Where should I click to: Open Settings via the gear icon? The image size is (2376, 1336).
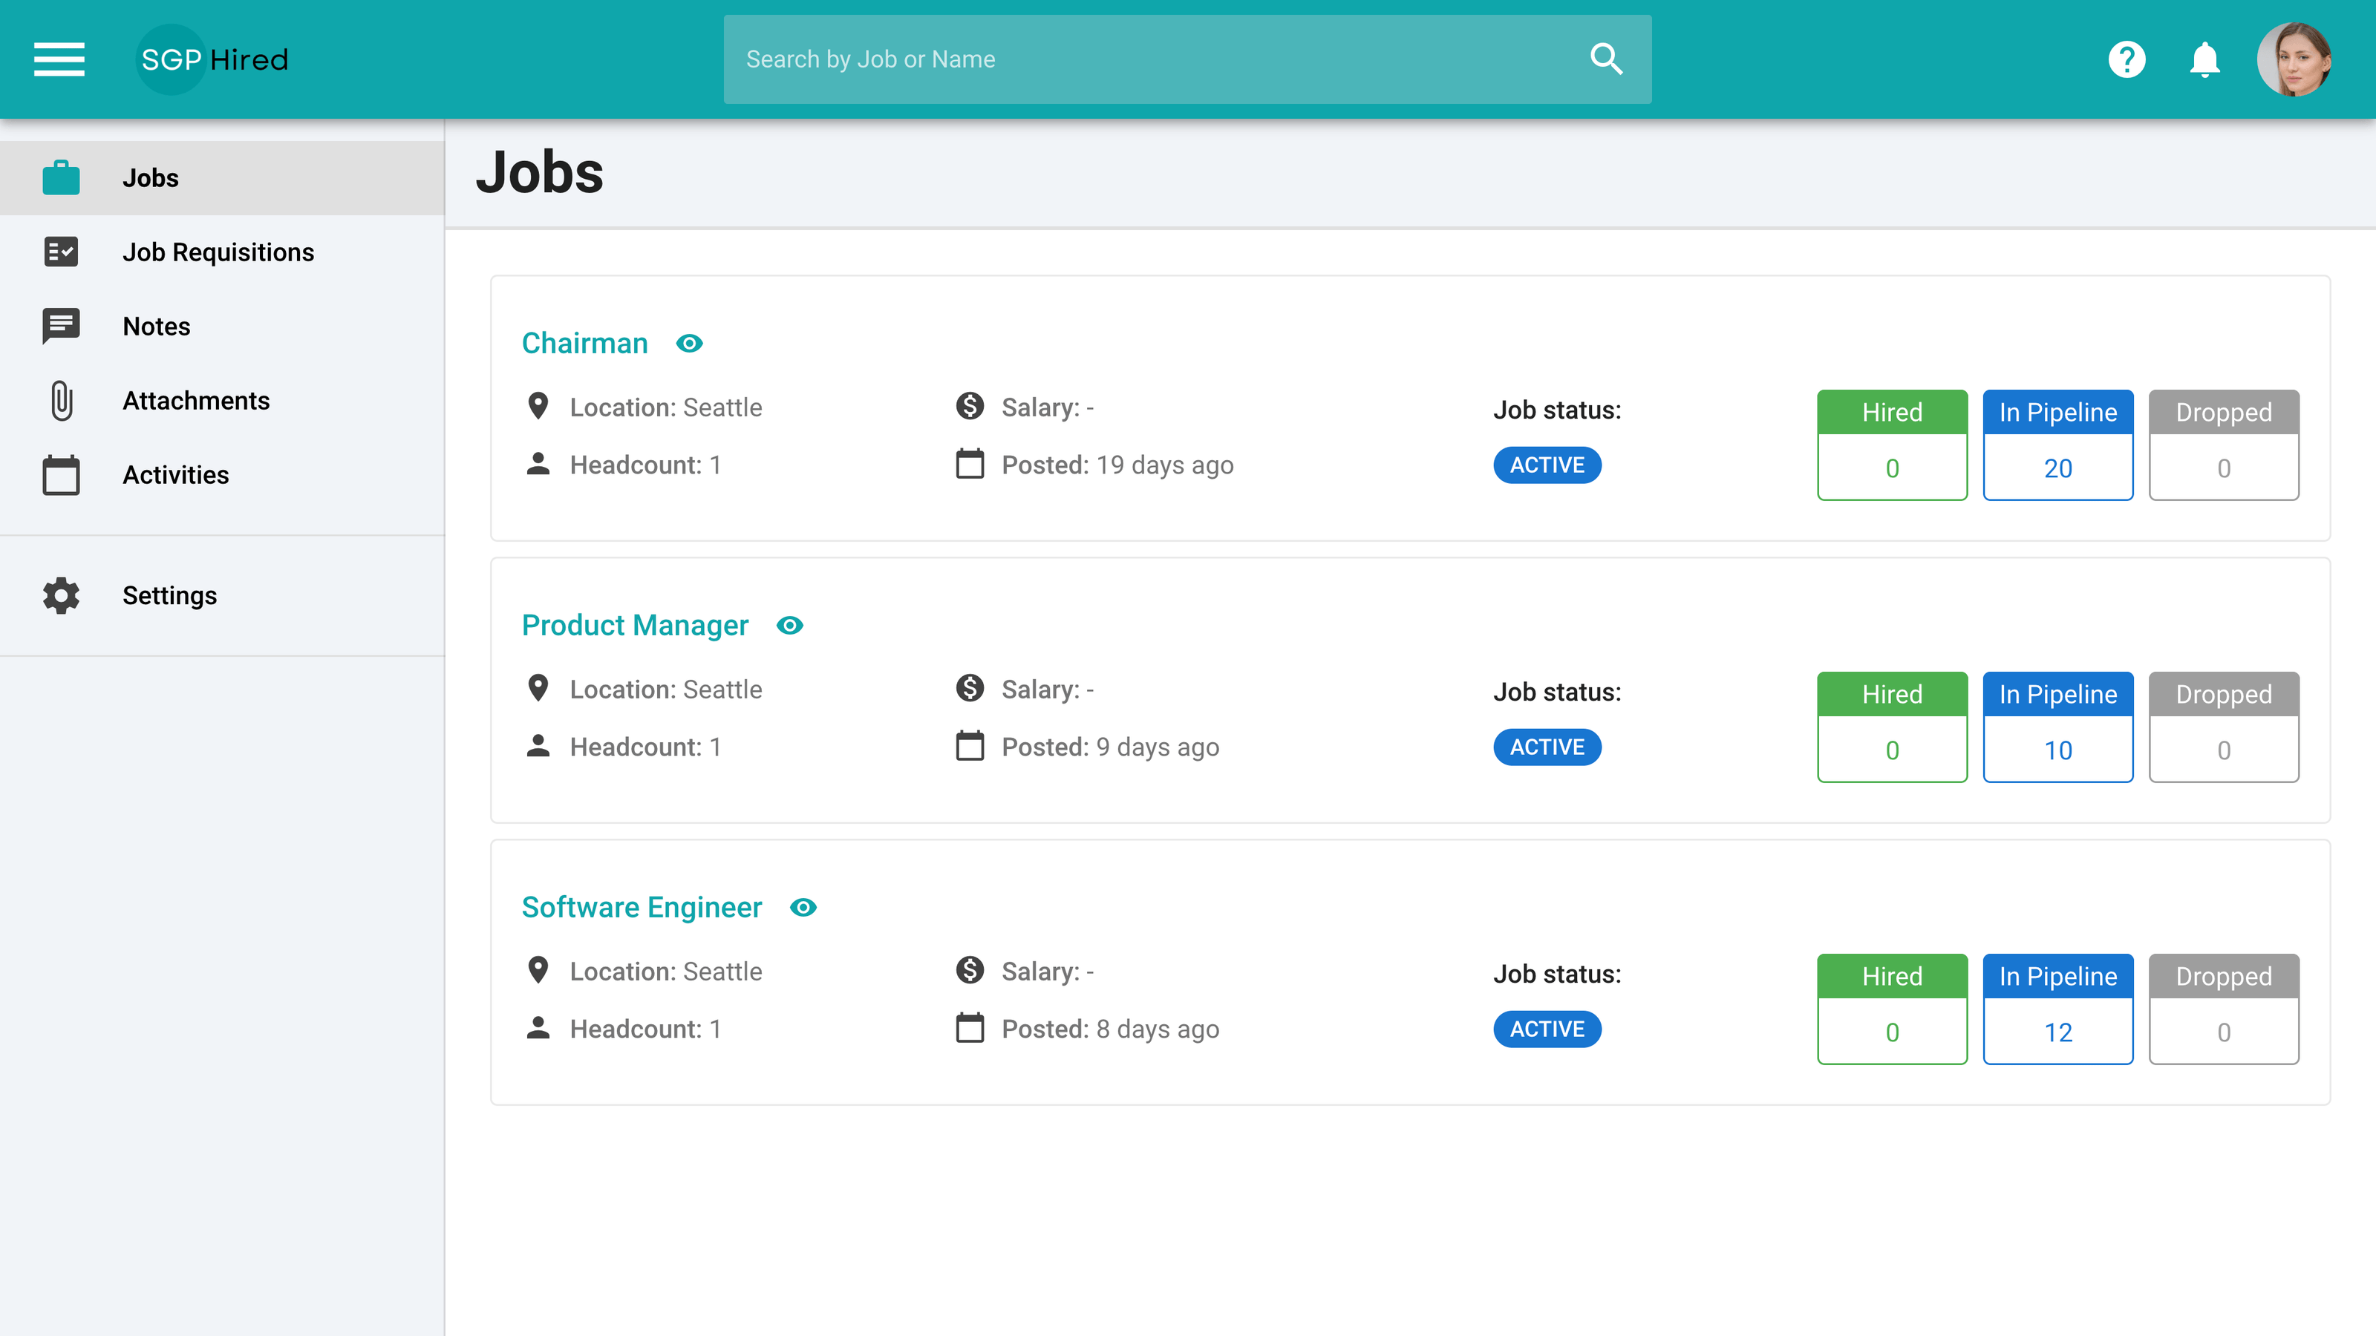(59, 595)
